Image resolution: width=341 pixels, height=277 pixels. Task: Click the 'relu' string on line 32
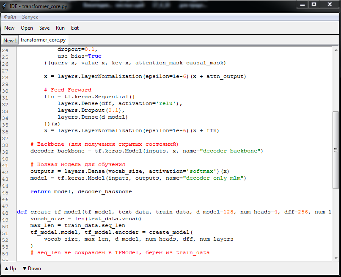166,103
